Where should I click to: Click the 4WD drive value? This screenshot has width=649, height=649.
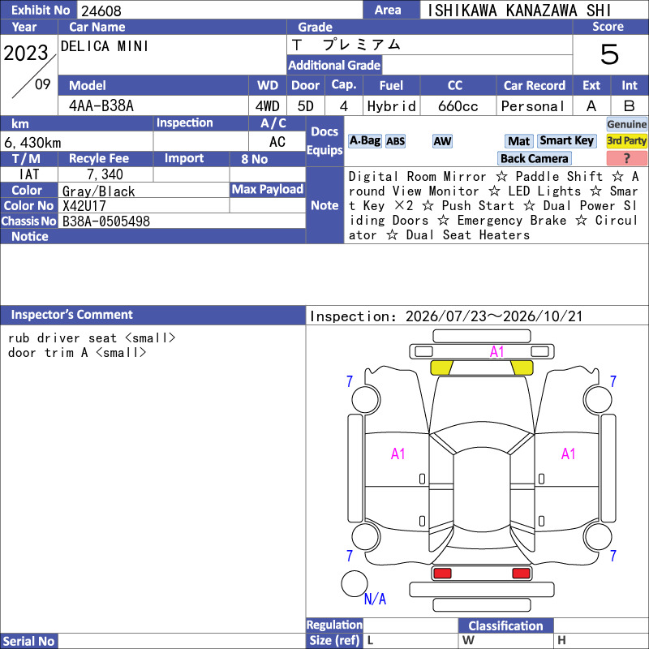pyautogui.click(x=268, y=106)
